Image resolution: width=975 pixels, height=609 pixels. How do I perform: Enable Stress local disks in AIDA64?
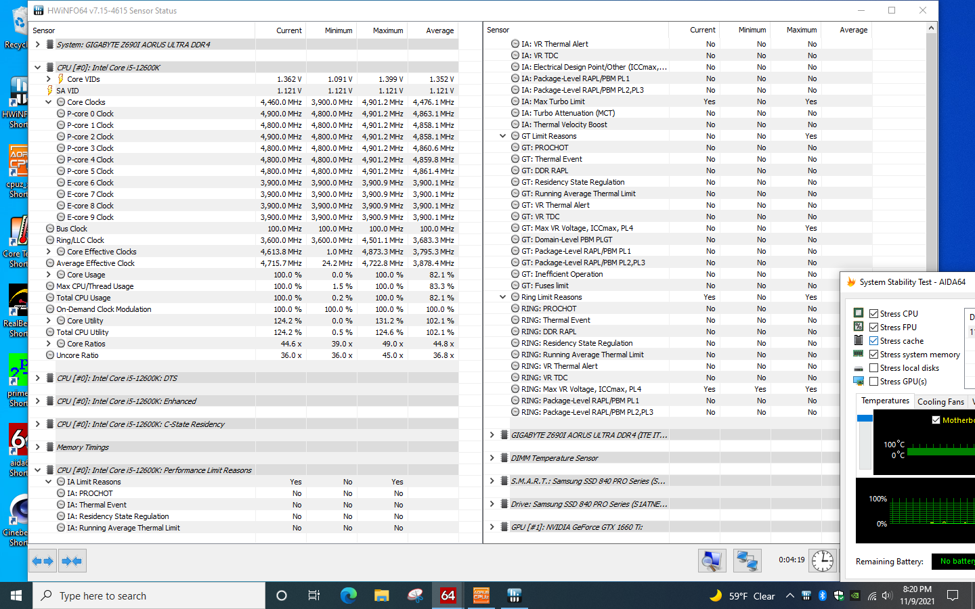(874, 368)
